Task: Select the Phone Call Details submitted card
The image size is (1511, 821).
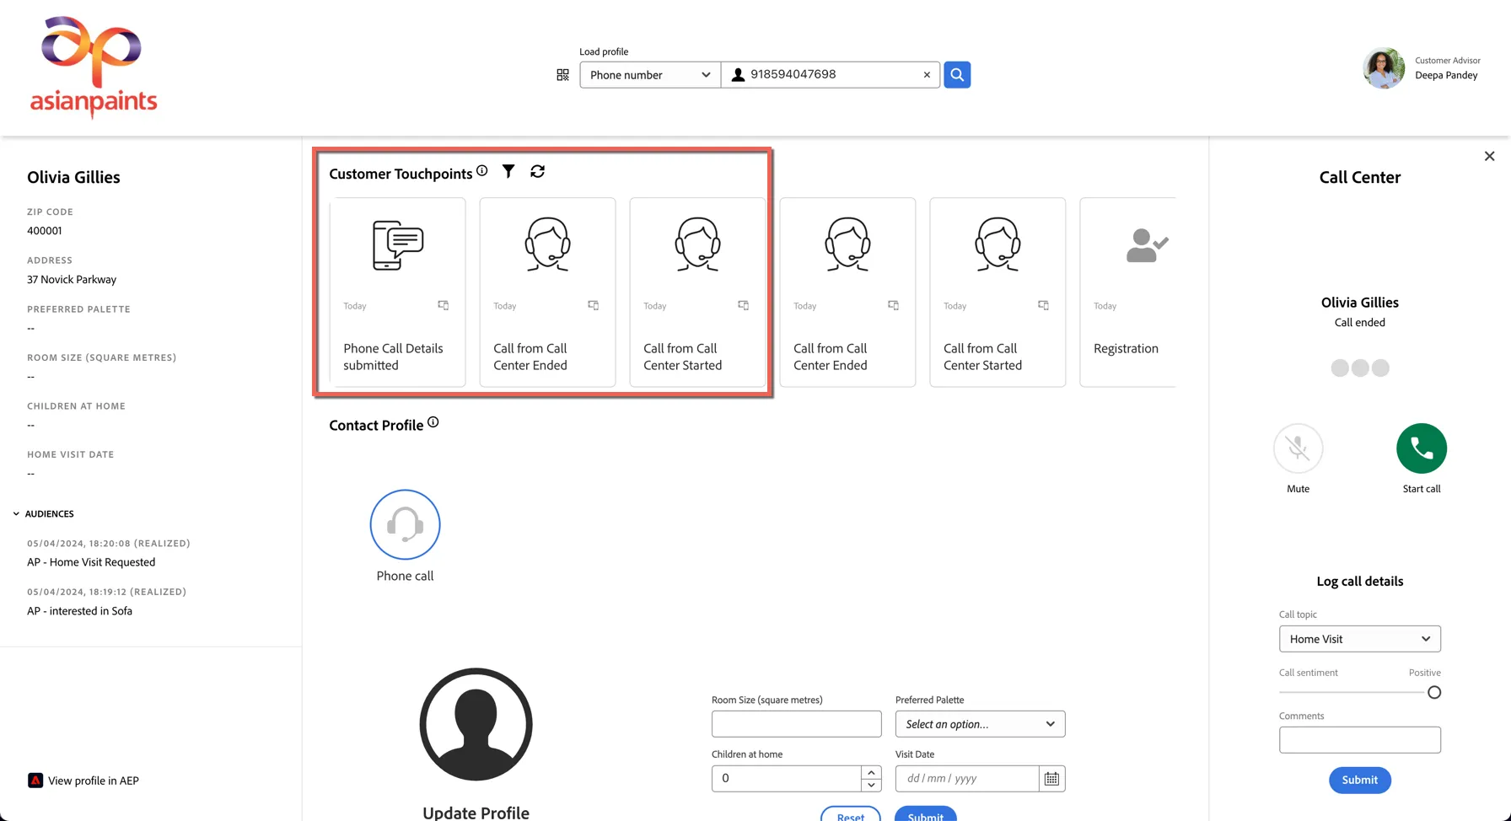Action: pyautogui.click(x=398, y=292)
